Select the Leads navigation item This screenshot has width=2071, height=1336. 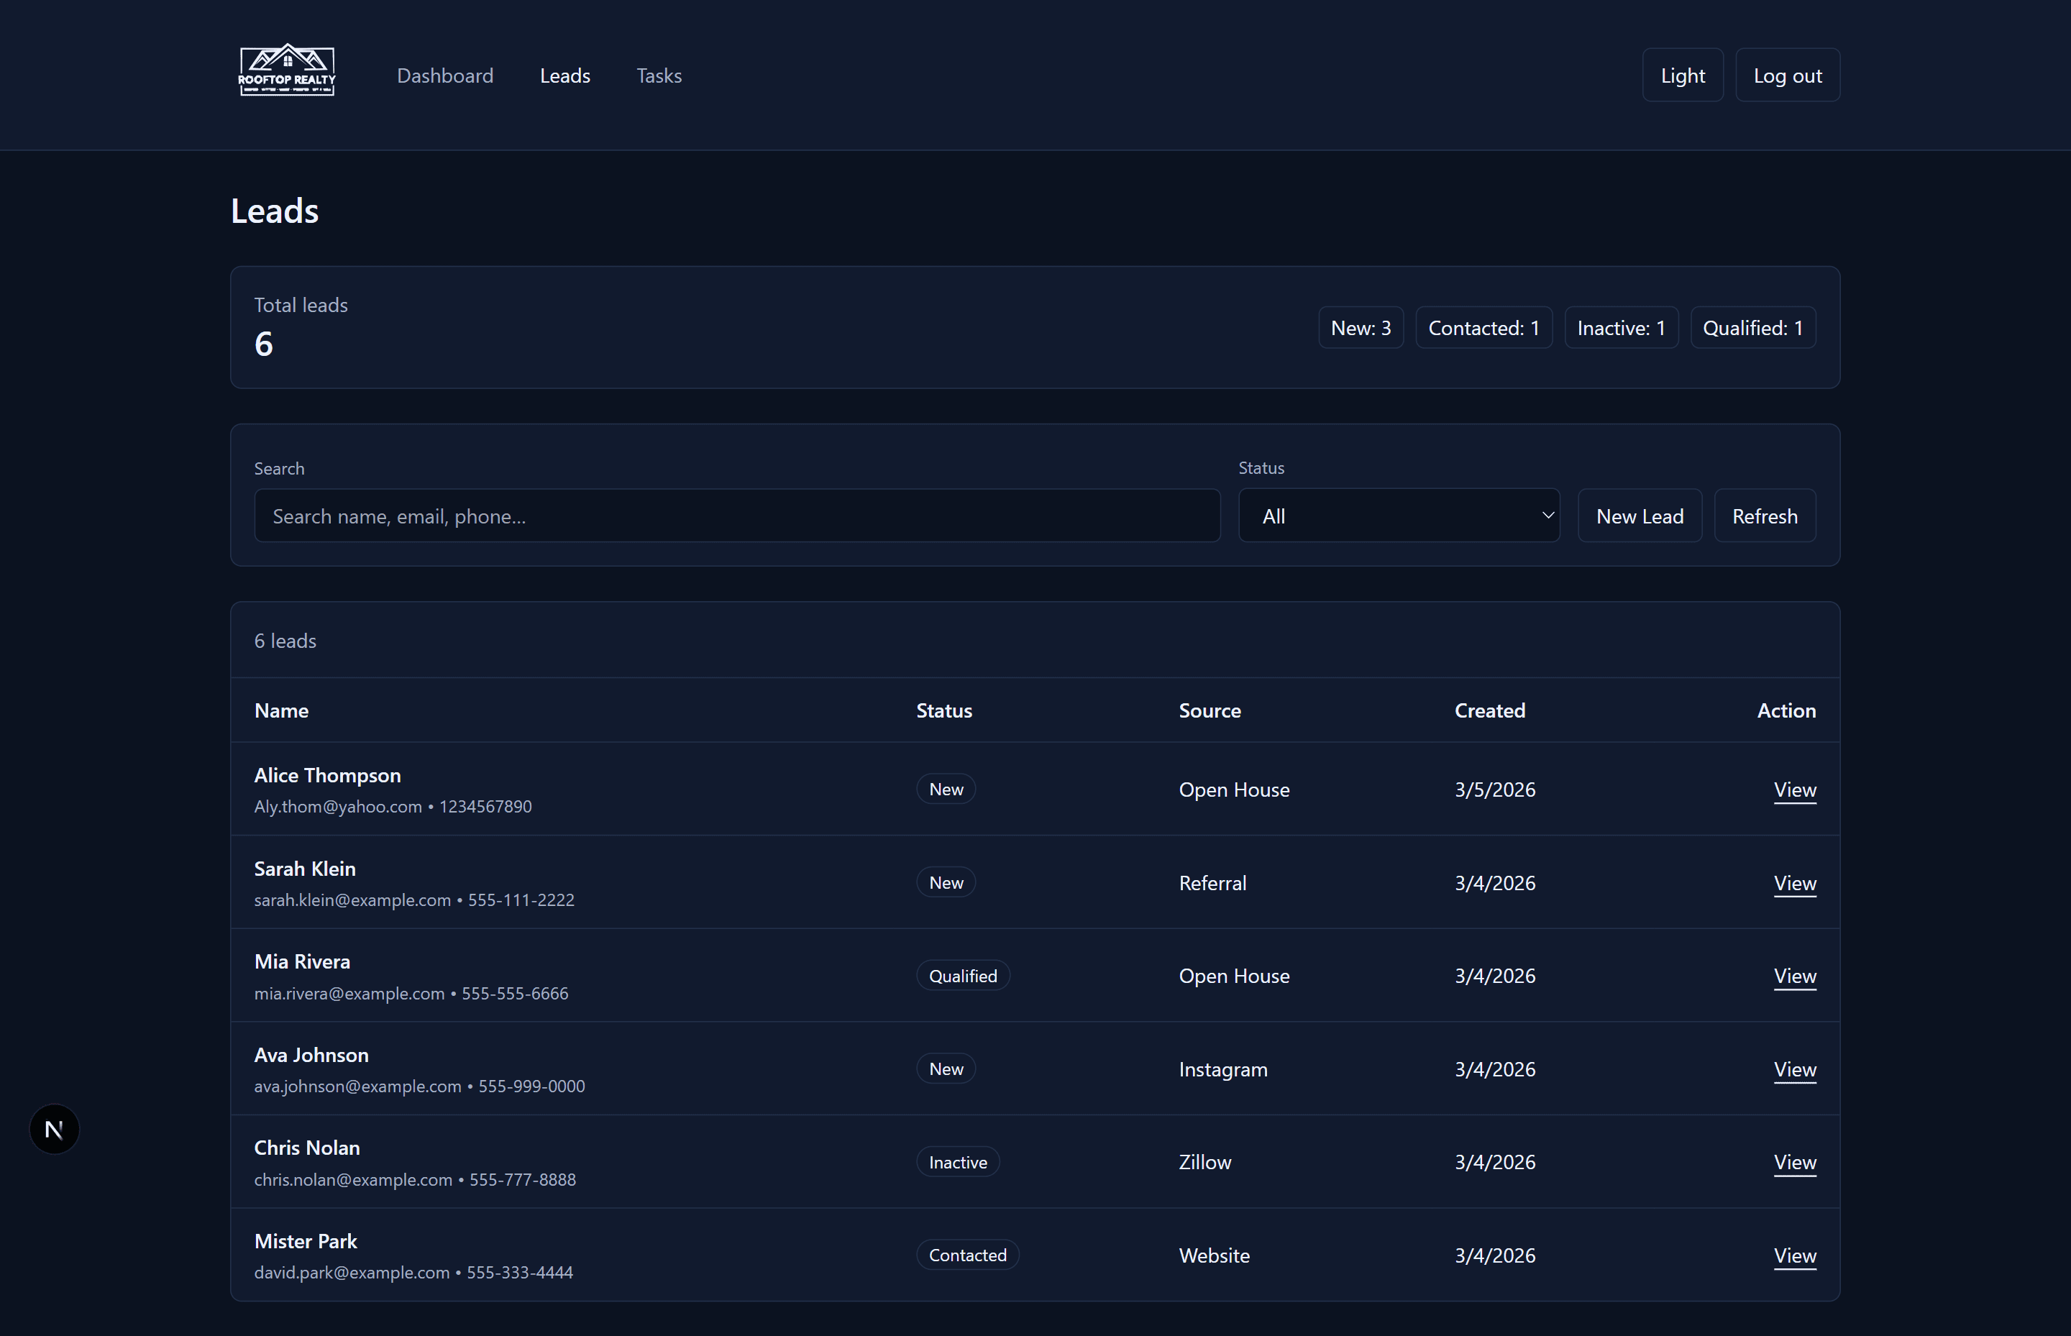564,76
